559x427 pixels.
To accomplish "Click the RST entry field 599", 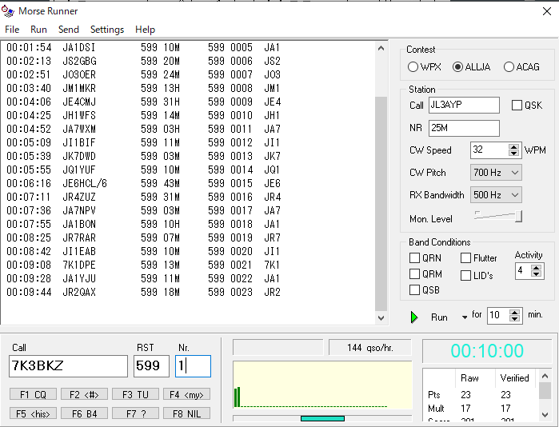I will [x=151, y=365].
